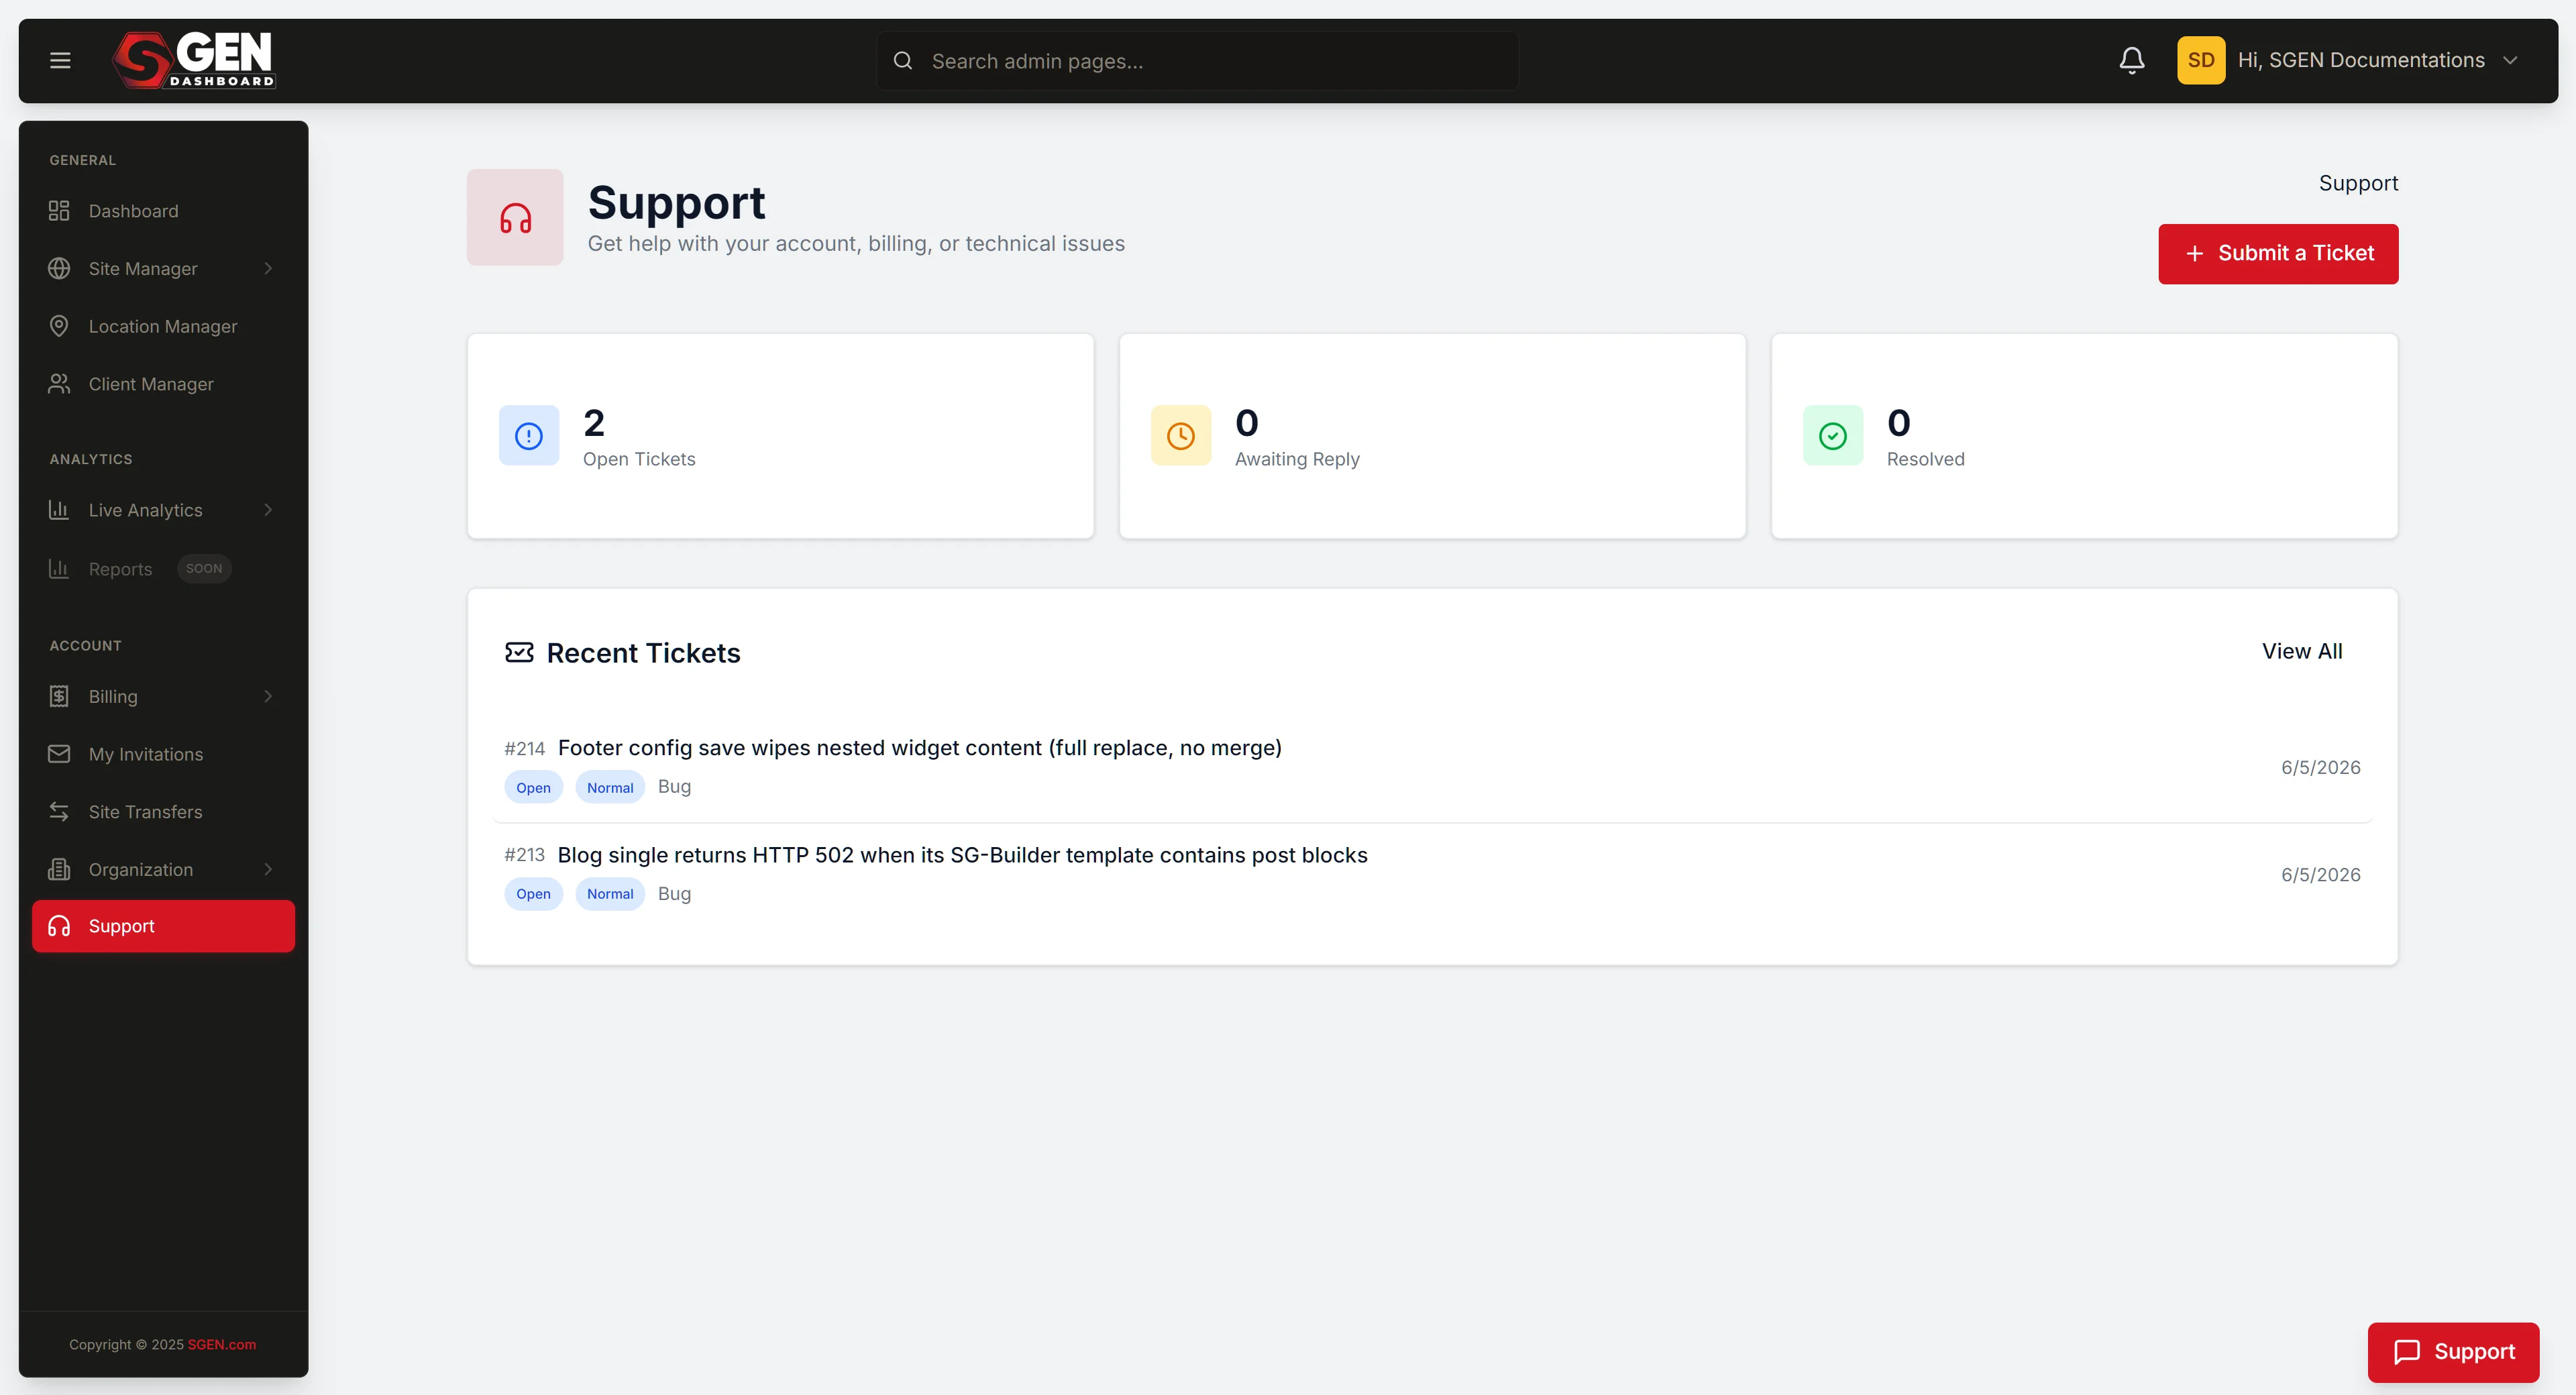The width and height of the screenshot is (2576, 1395).
Task: Click the Open Tickets stat card
Action: 780,436
